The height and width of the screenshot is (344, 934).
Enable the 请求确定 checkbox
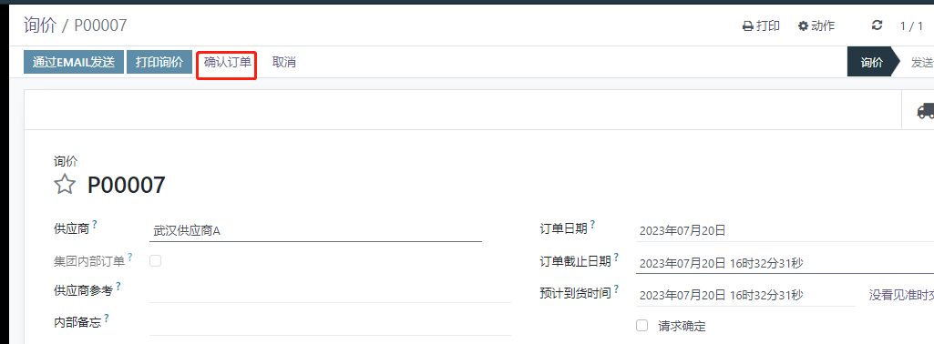click(642, 326)
